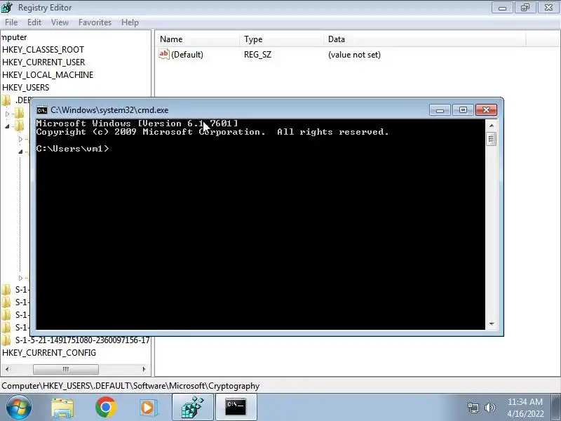Click the Registry Editor title bar icon
561x421 pixels.
pyautogui.click(x=6, y=7)
